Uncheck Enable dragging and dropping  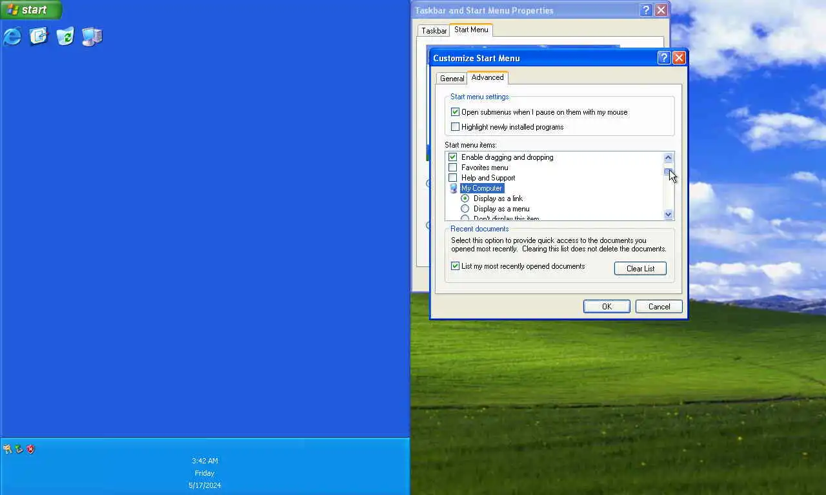(452, 157)
